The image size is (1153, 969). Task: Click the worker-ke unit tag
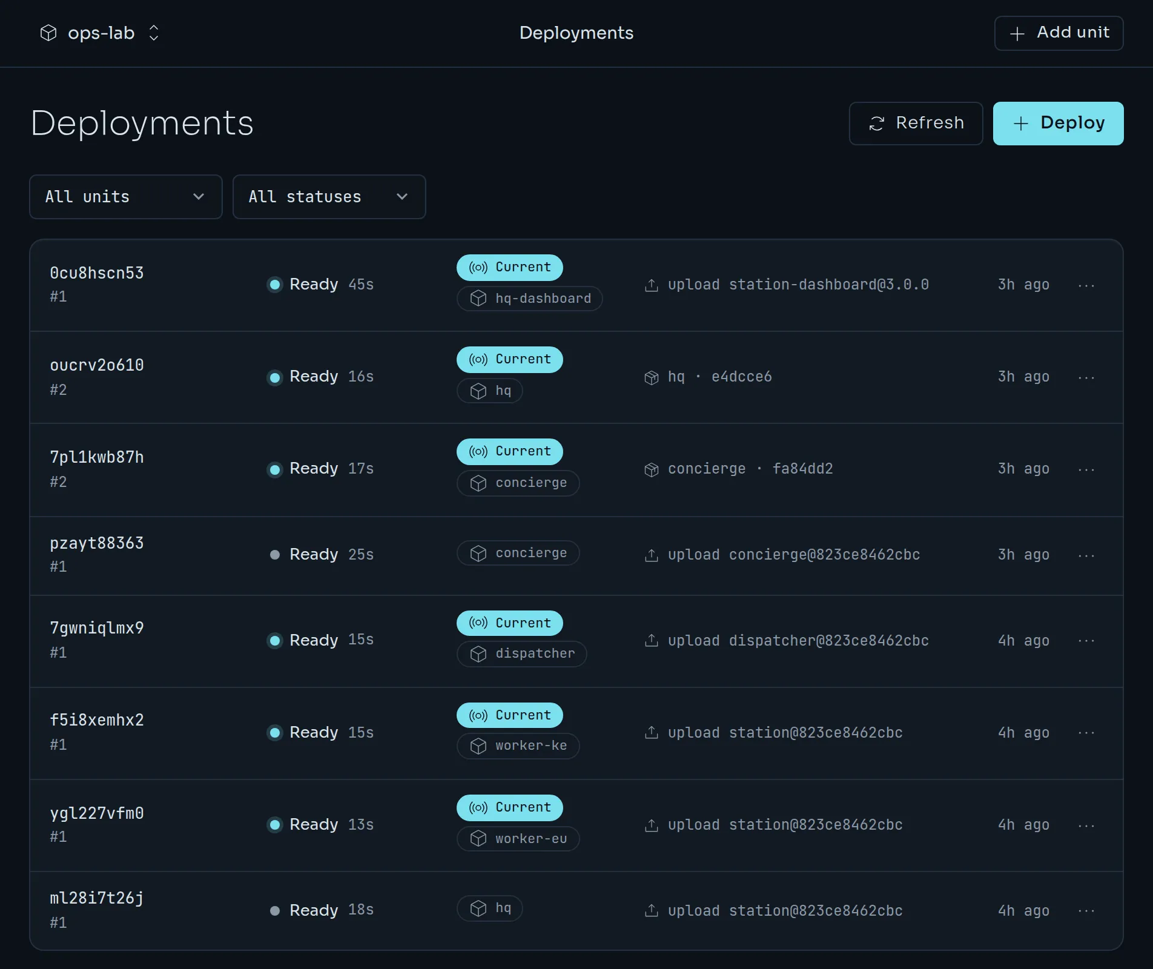(518, 746)
